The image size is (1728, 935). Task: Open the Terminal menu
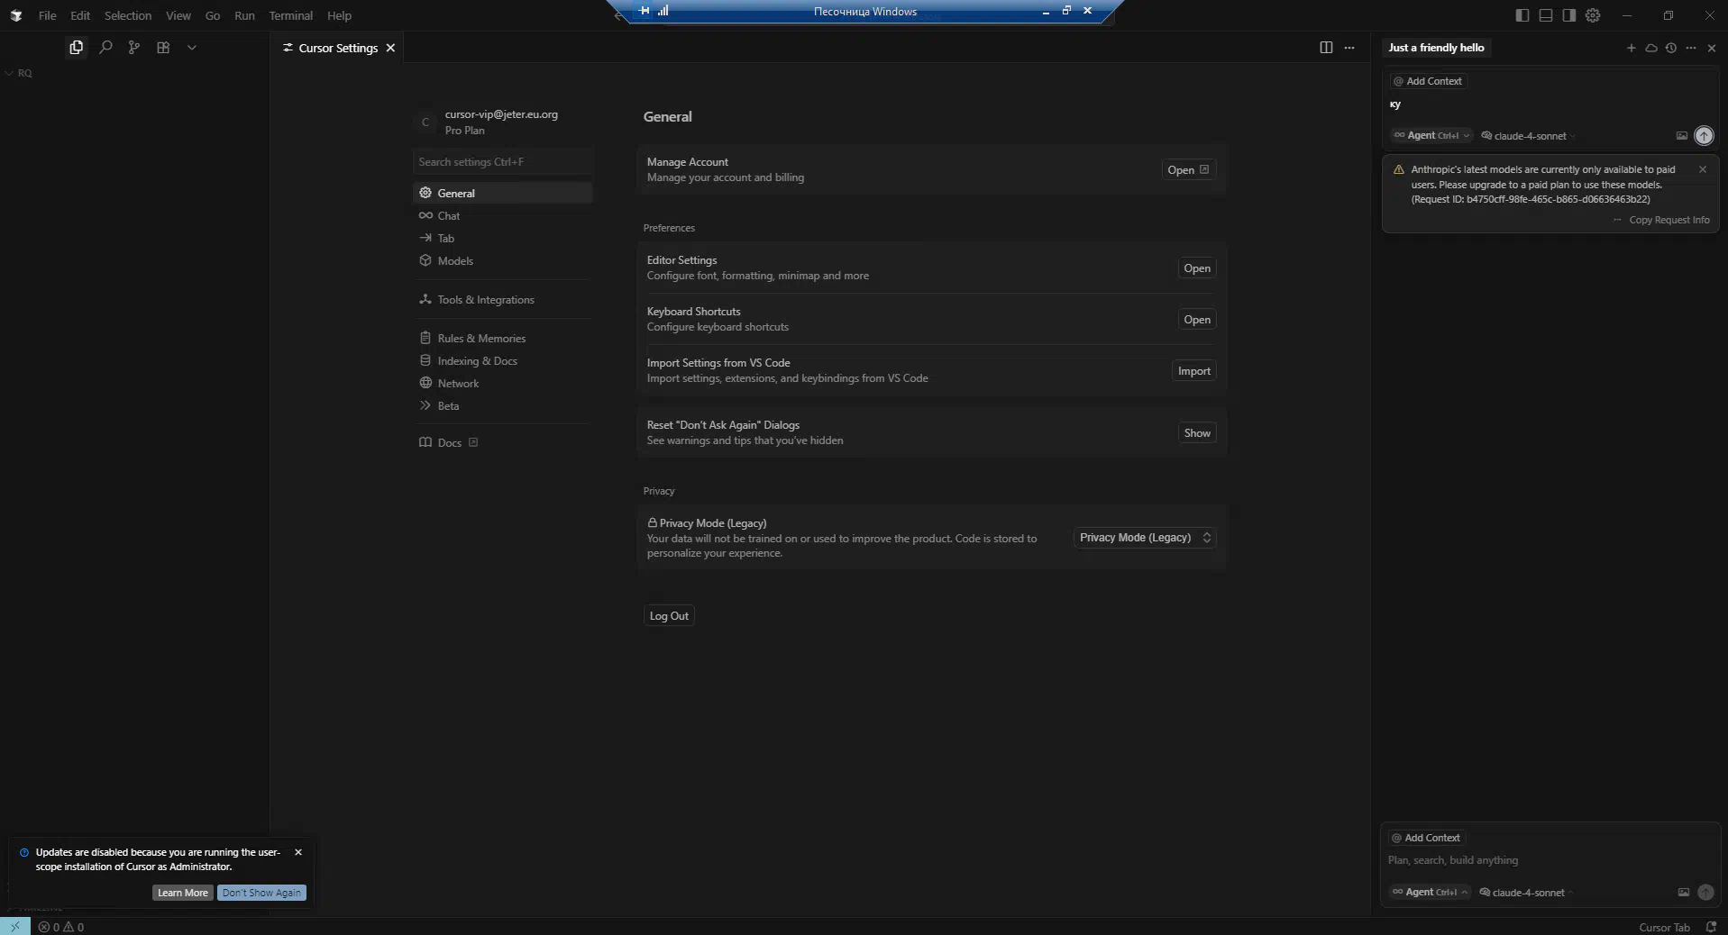290,15
